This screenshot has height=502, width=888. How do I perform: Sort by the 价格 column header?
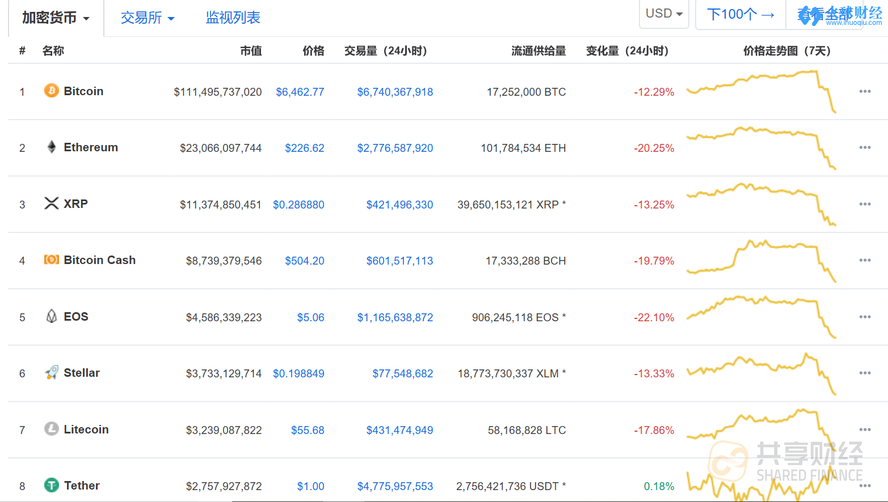pos(313,51)
